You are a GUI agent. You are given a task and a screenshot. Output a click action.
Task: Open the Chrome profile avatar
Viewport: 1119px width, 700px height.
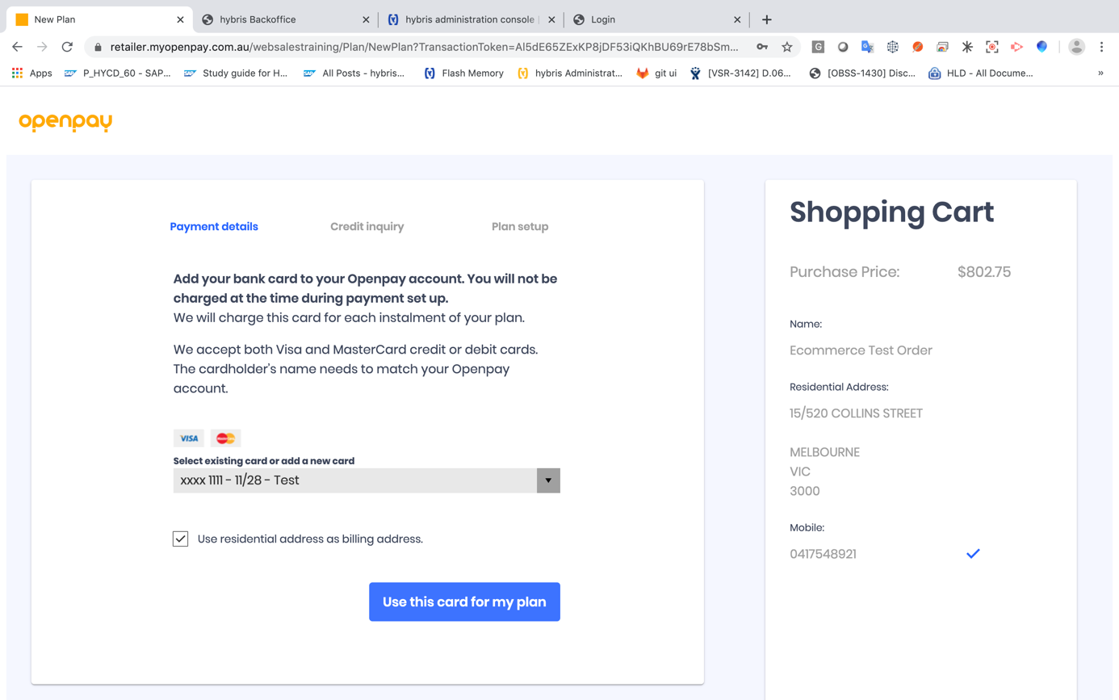click(1076, 47)
